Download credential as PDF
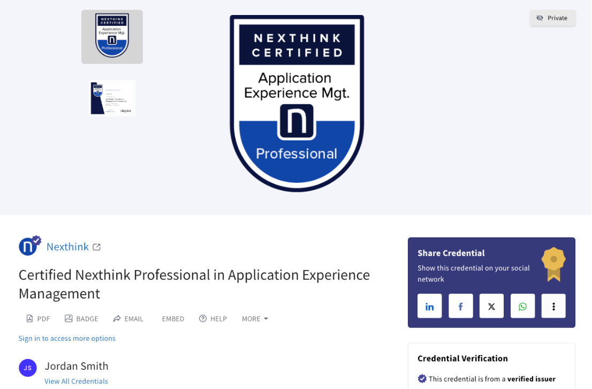The height and width of the screenshot is (389, 592). point(38,319)
